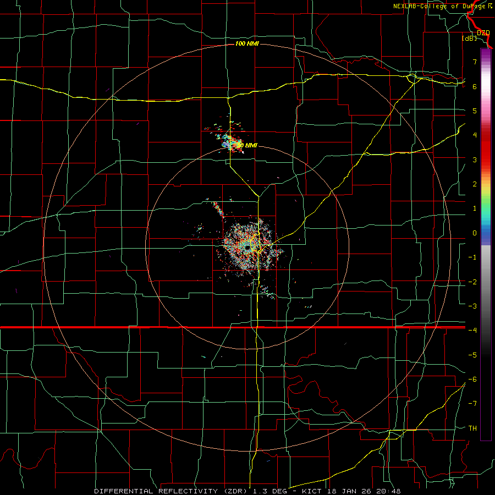Viewport: 495px width, 495px height.
Task: Click the -2 value on the color scale
Action: 472,282
